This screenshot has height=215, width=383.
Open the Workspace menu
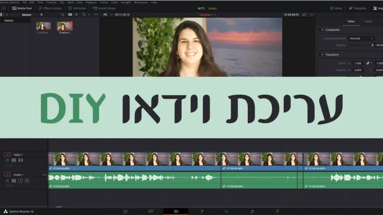(141, 2)
